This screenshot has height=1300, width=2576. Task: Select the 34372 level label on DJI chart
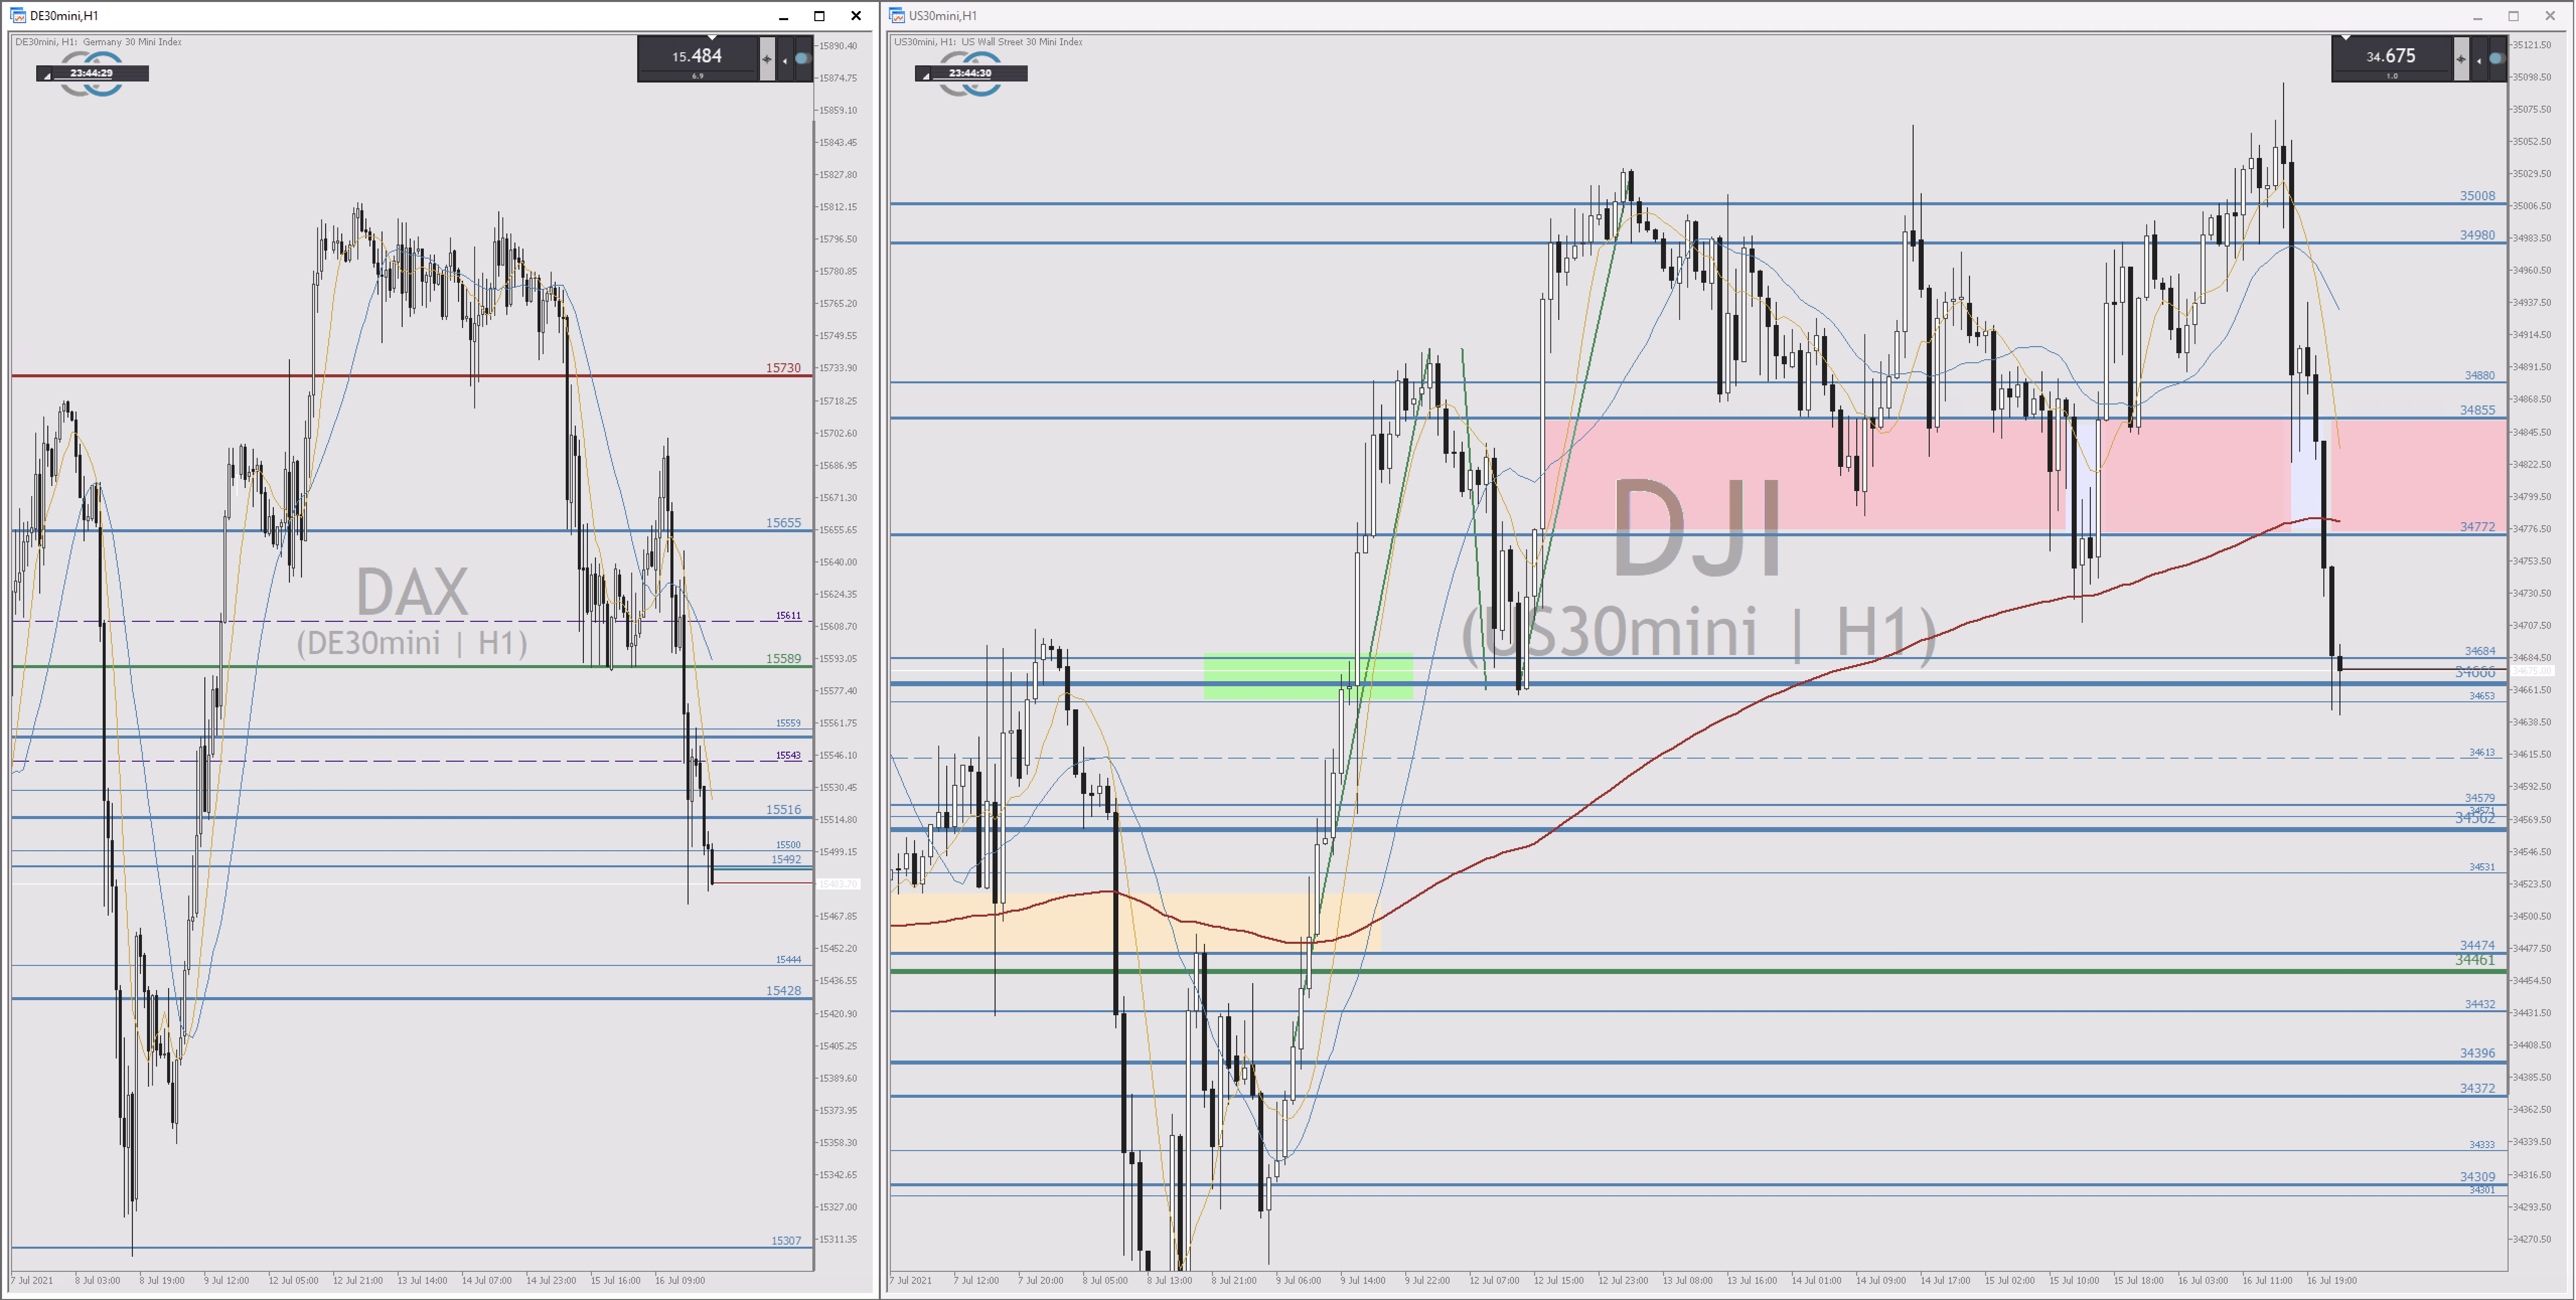(x=2477, y=1088)
